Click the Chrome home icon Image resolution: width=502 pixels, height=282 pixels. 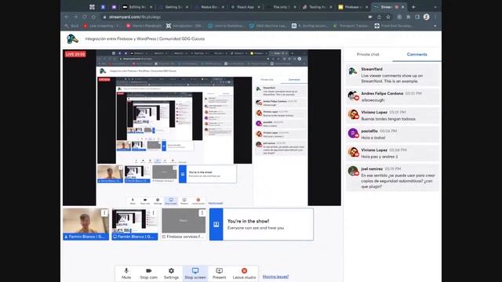coord(93,17)
